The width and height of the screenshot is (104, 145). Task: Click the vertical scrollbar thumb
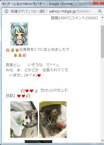(x=102, y=42)
